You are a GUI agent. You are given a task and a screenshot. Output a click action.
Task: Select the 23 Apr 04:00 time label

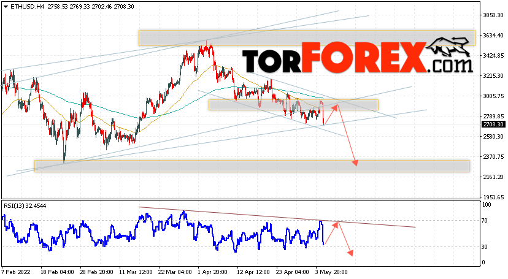coord(293,272)
